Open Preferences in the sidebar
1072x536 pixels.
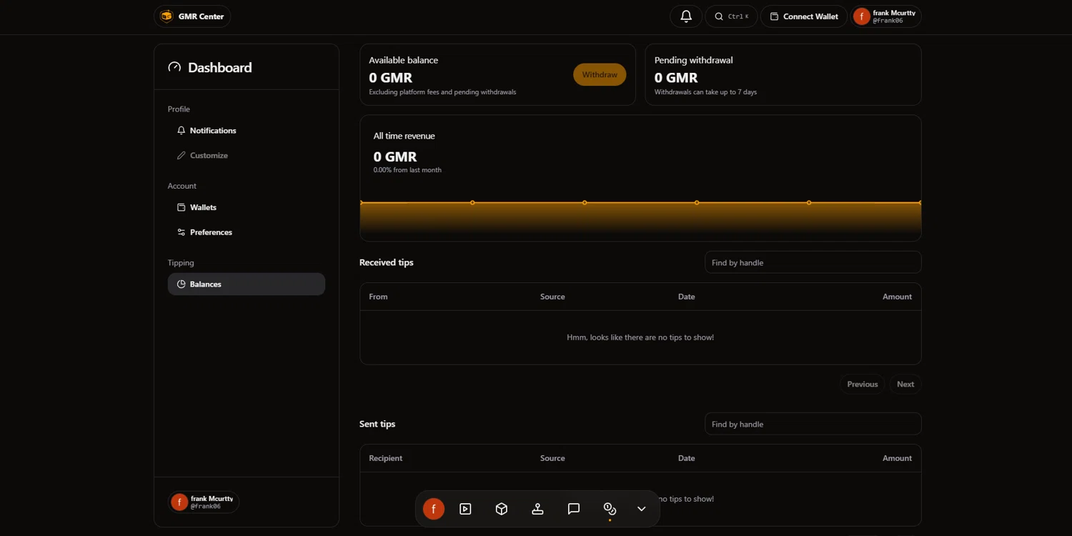pyautogui.click(x=247, y=232)
